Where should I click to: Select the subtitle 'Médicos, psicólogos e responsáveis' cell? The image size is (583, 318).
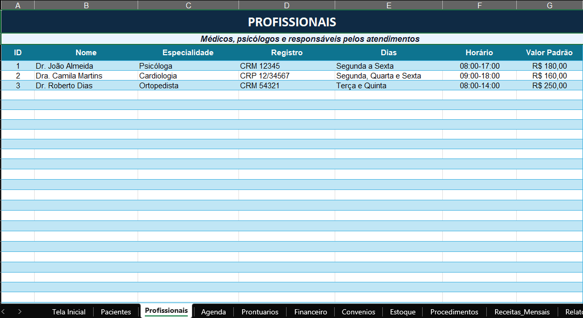(292, 39)
